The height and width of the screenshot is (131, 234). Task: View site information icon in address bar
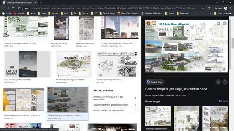pos(19,8)
